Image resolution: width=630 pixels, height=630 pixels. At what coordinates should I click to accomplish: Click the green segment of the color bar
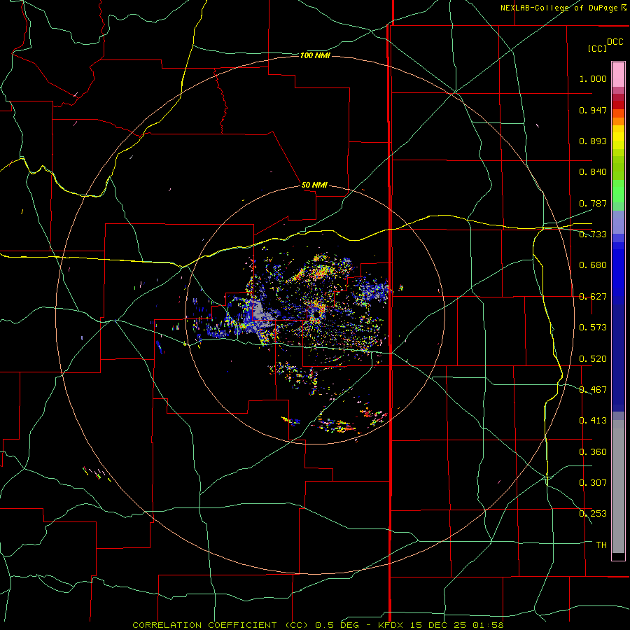click(618, 191)
